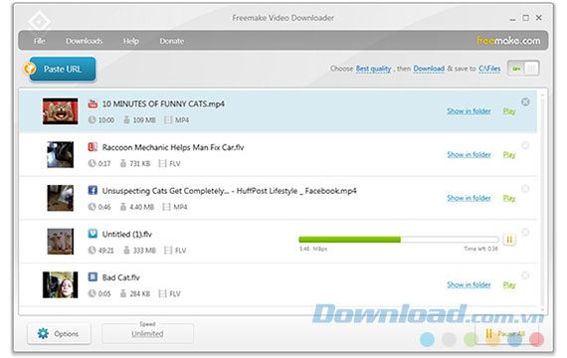Click the Vimeo icon beside Untitled (1).flv
The image size is (567, 358).
coord(93,234)
